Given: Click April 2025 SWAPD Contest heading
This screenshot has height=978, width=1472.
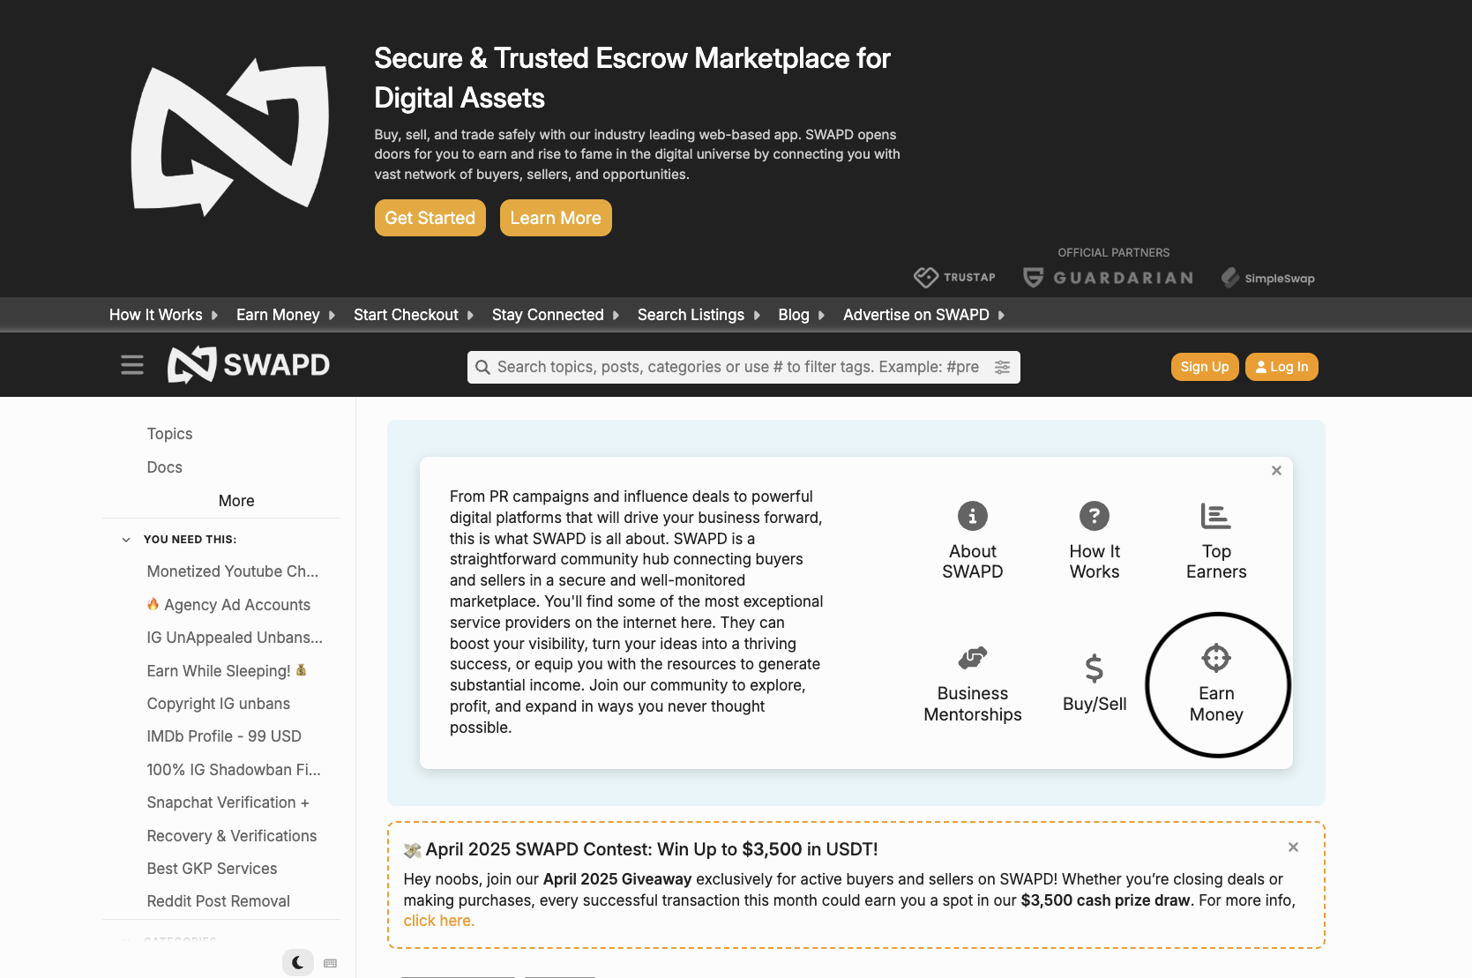Looking at the screenshot, I should (x=641, y=849).
